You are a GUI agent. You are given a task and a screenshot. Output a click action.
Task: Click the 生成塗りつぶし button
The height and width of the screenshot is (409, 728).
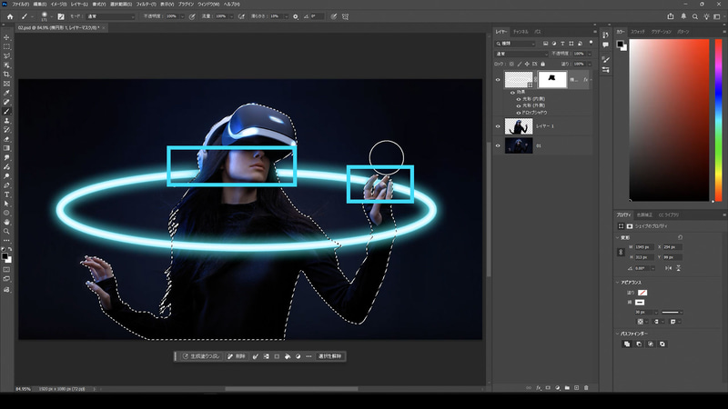[x=201, y=356]
